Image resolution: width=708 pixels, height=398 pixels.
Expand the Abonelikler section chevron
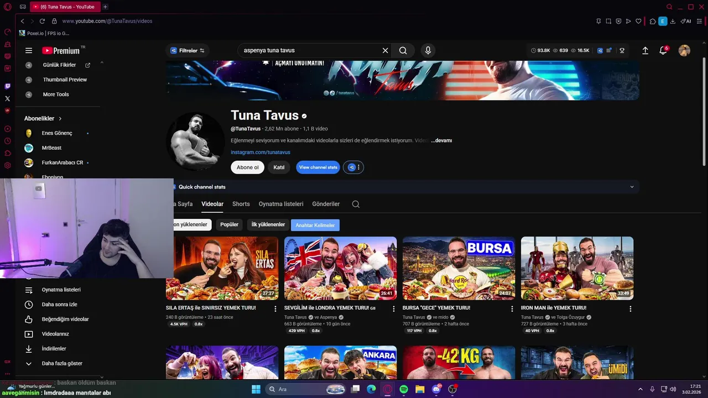60,119
